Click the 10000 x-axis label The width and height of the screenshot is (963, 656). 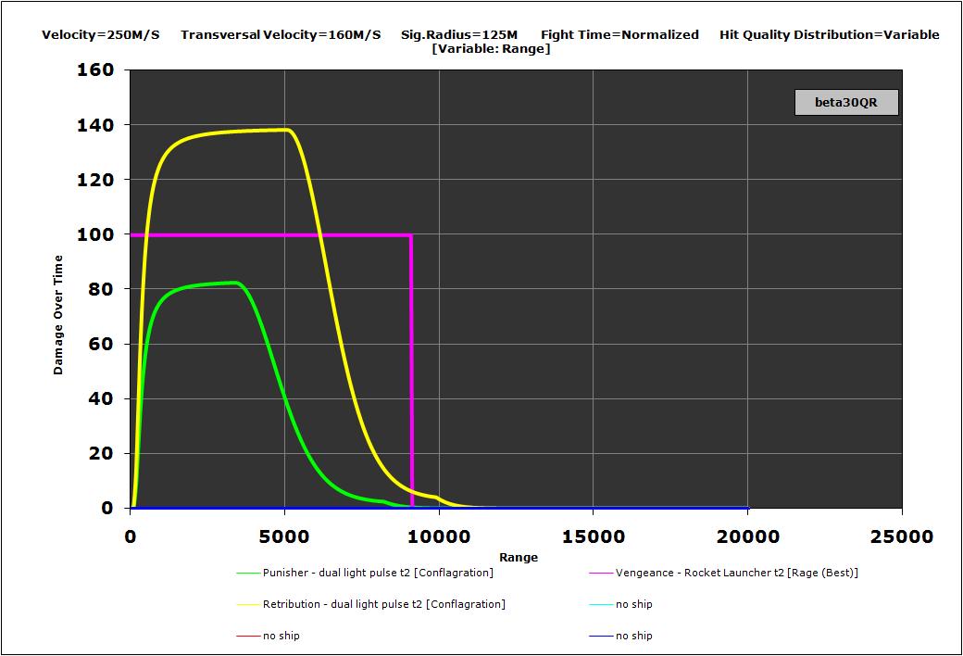click(x=439, y=536)
